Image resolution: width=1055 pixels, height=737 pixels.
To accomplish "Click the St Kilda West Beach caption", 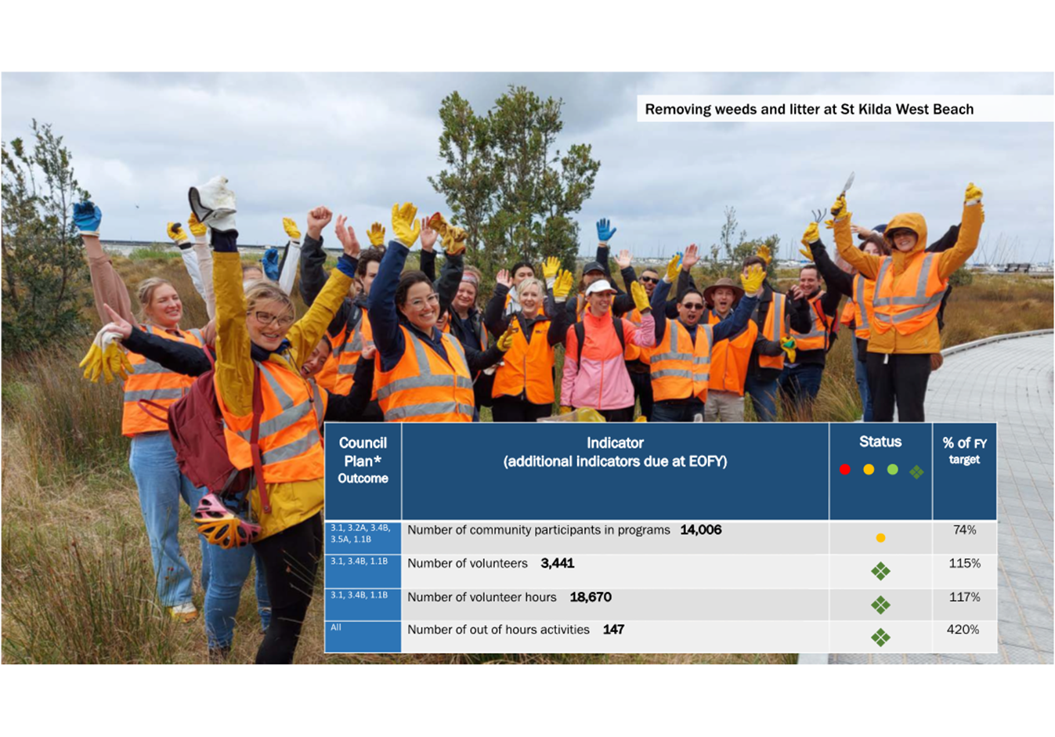I will coord(808,110).
